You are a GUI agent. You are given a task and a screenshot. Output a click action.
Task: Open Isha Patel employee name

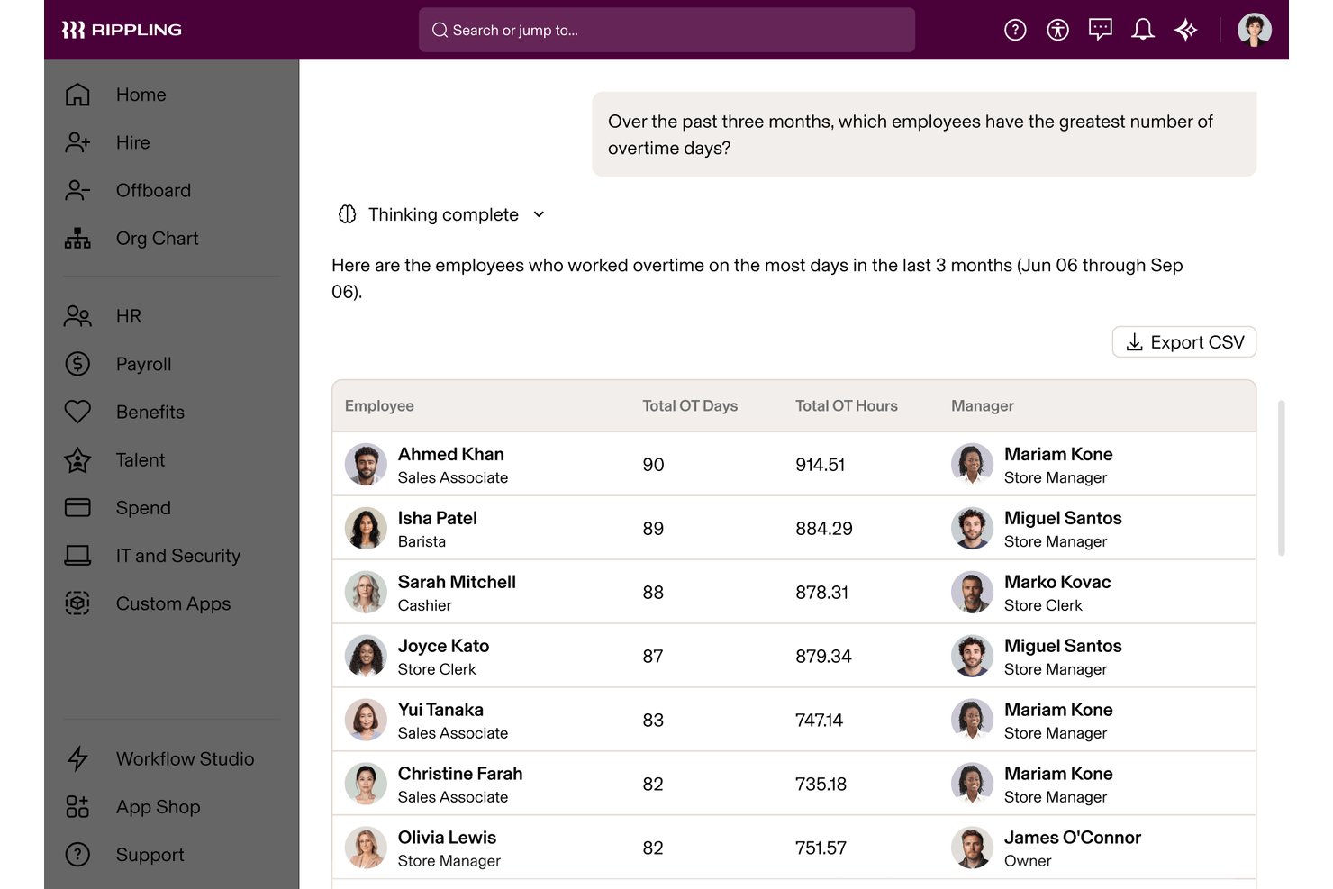coord(438,518)
